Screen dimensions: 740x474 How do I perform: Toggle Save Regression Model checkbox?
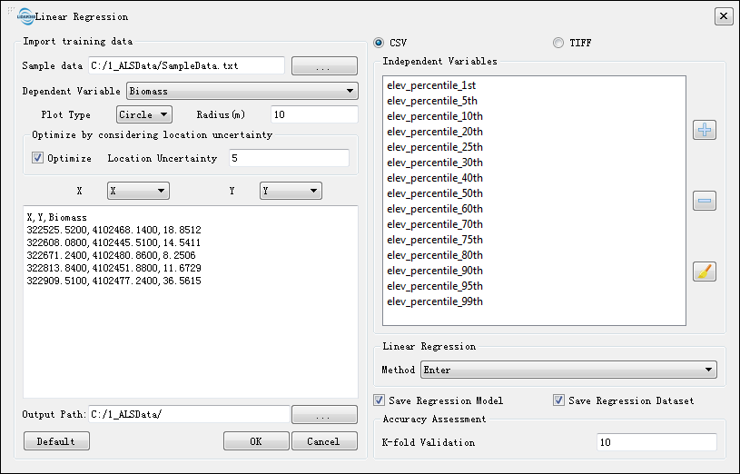[x=380, y=400]
